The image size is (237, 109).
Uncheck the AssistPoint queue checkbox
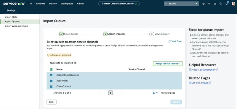point(51,81)
